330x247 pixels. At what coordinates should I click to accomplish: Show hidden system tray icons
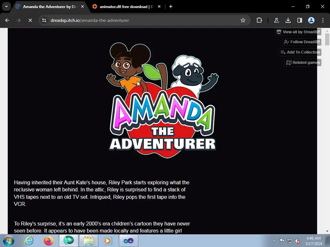click(274, 241)
